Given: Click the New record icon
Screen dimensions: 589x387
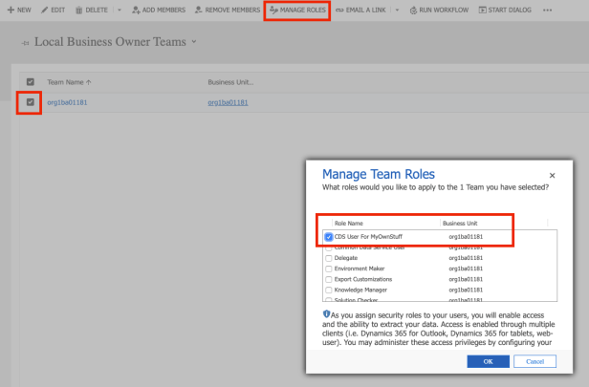Looking at the screenshot, I should point(10,10).
